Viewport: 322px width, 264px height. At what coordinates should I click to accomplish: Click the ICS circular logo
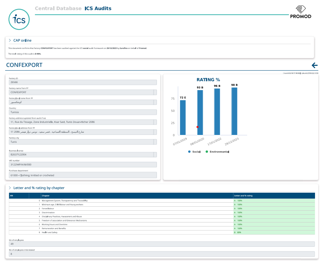(x=19, y=19)
